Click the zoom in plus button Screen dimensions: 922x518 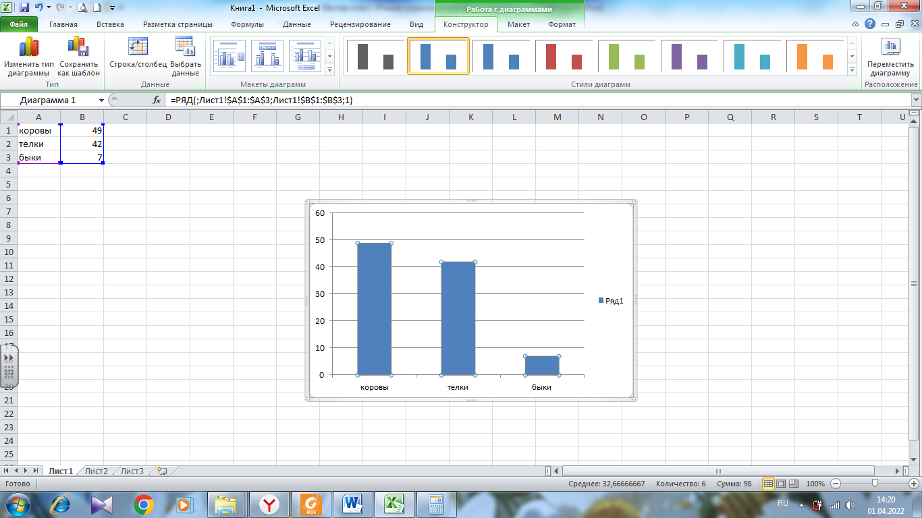(x=913, y=484)
